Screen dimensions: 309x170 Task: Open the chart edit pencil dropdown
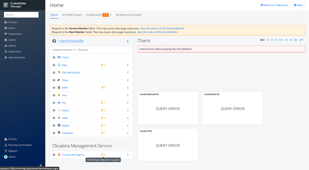tap(302, 40)
